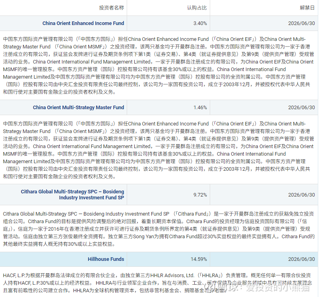The image size is (319, 297).
Task: Select the HACF, L.P. description paragraph
Action: pyautogui.click(x=157, y=283)
